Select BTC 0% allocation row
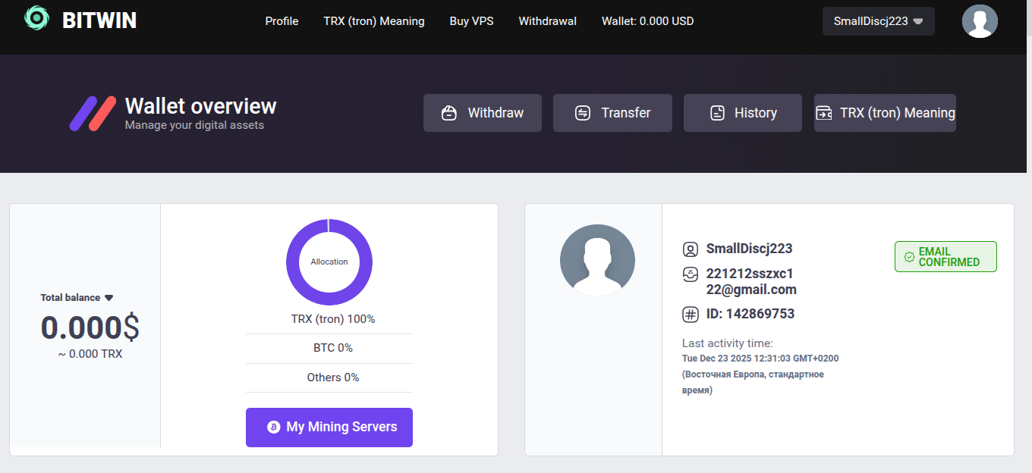 (329, 349)
